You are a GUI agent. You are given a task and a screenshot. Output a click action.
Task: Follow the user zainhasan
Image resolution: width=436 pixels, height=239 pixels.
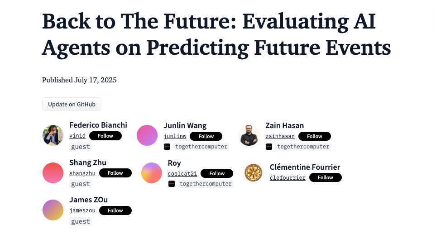pos(315,136)
